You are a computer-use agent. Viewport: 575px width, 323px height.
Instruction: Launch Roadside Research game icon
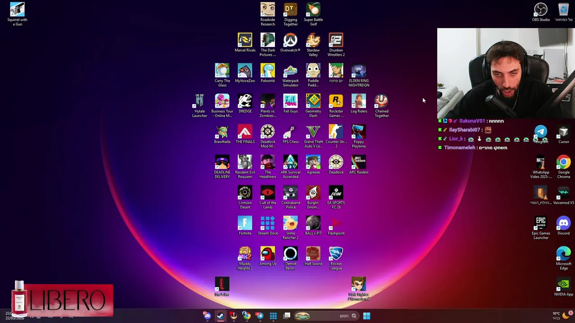268,14
